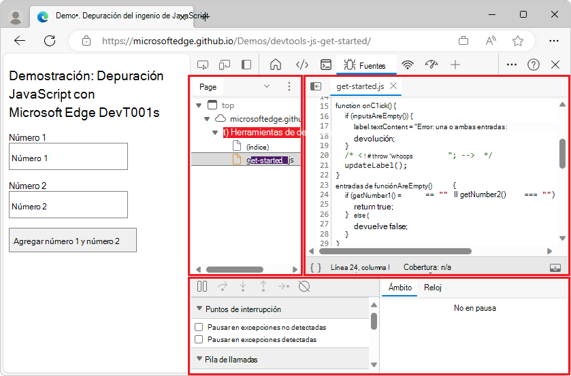Toggle device emulation icon
The image size is (571, 376).
pyautogui.click(x=225, y=65)
